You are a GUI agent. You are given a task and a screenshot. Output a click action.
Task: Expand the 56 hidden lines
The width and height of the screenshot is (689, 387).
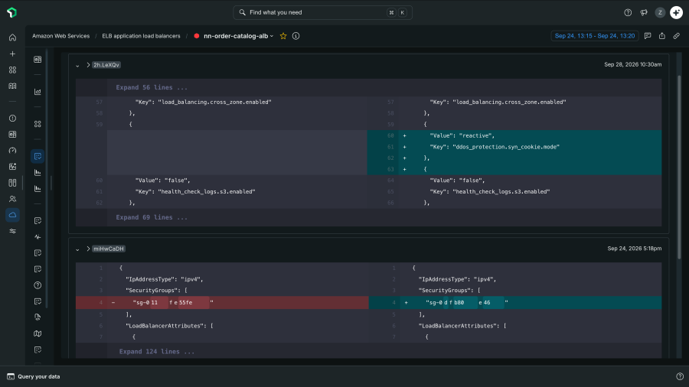(152, 87)
